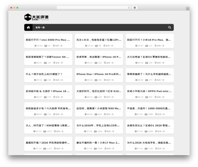This screenshot has width=198, height=167.
Task: Click category icon on AI大模型 card
Action: pyautogui.click(x=54, y=80)
